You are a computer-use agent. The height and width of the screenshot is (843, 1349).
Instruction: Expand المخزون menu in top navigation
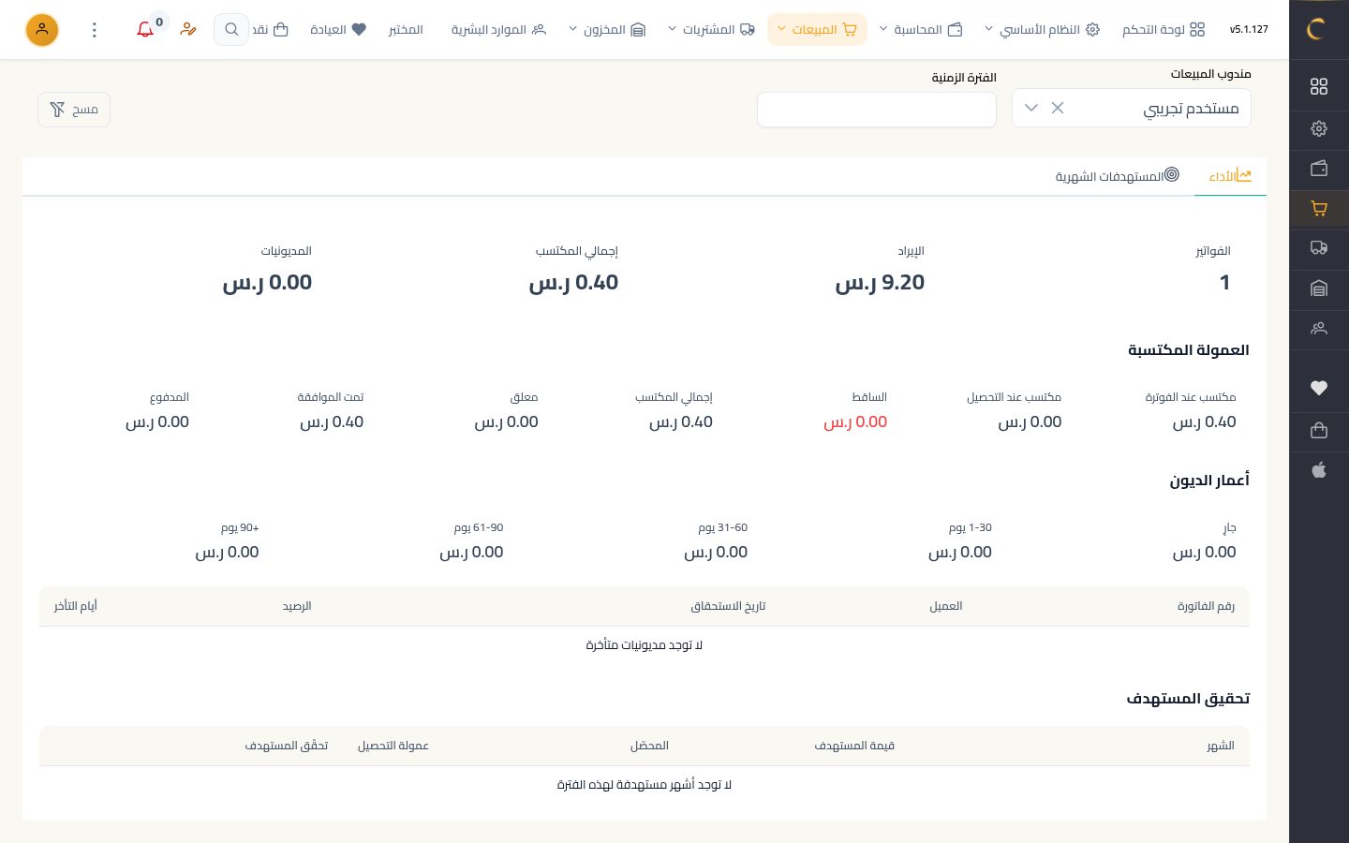(607, 30)
